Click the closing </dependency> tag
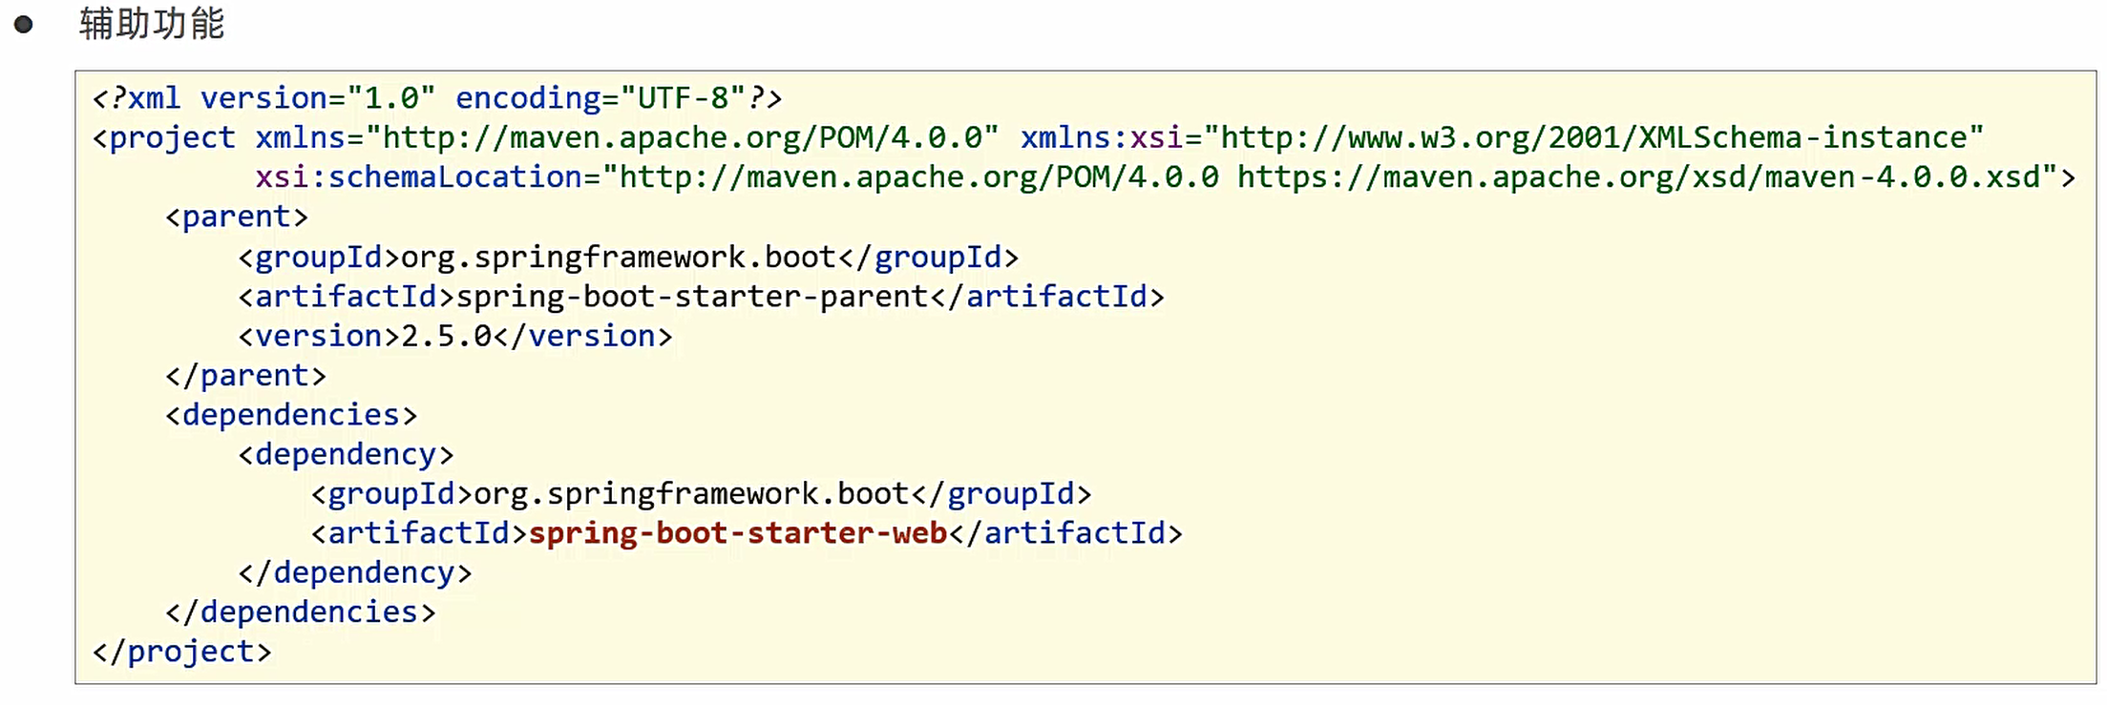The image size is (2107, 705). coord(355,573)
